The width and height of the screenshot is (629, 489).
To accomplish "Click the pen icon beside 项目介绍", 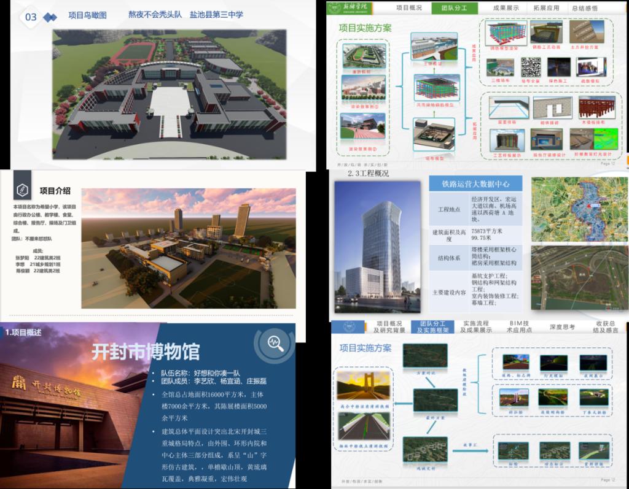I will (x=22, y=189).
